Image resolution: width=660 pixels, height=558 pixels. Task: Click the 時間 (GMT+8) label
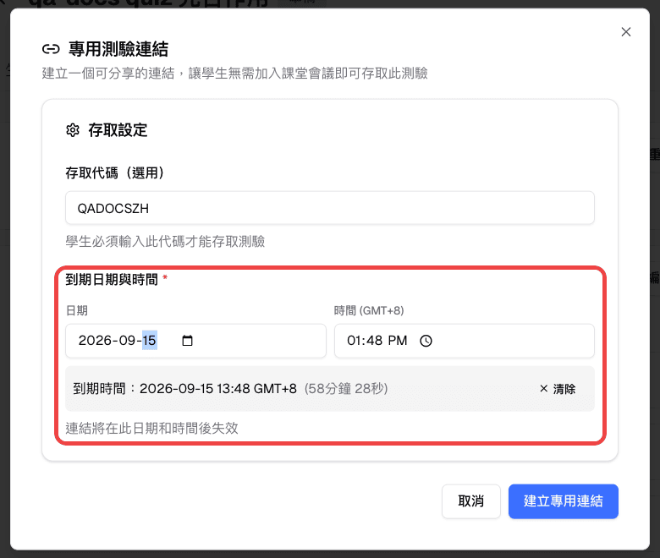[x=369, y=311]
